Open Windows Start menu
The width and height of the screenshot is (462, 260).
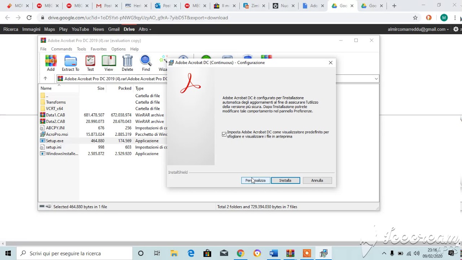(8, 253)
